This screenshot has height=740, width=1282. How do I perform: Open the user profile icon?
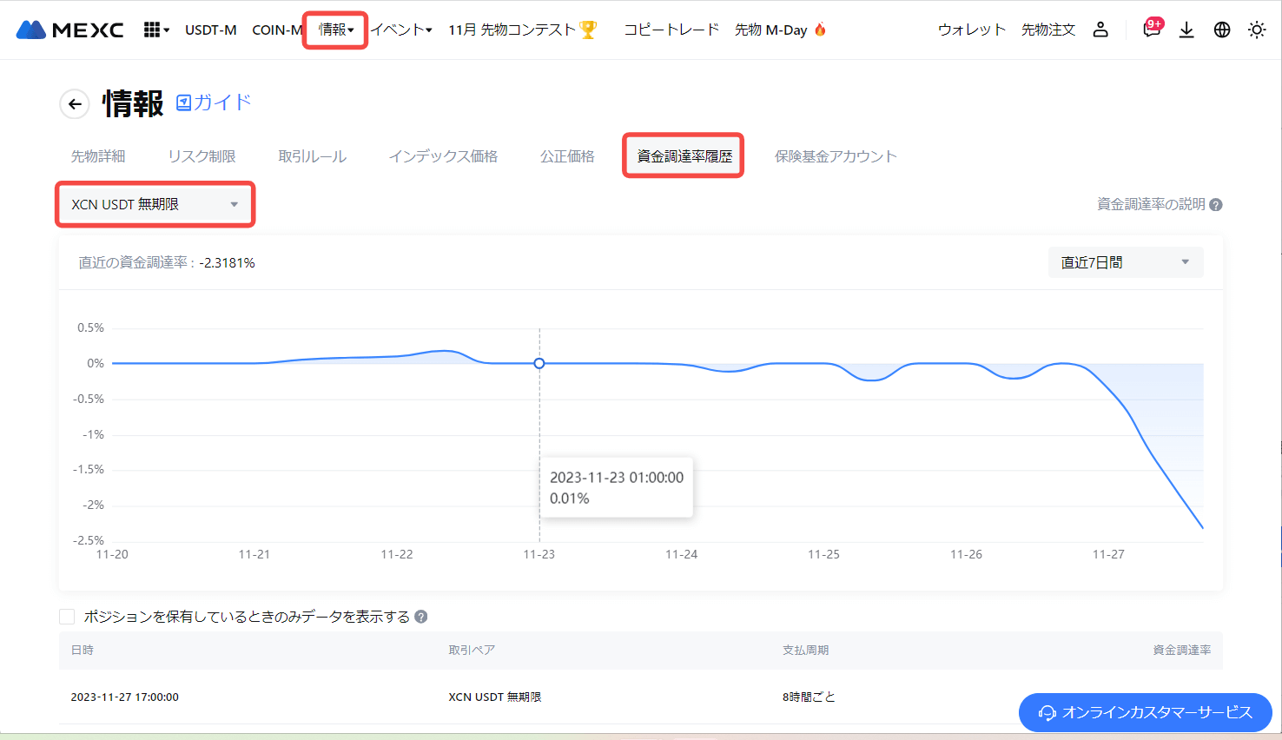point(1100,30)
